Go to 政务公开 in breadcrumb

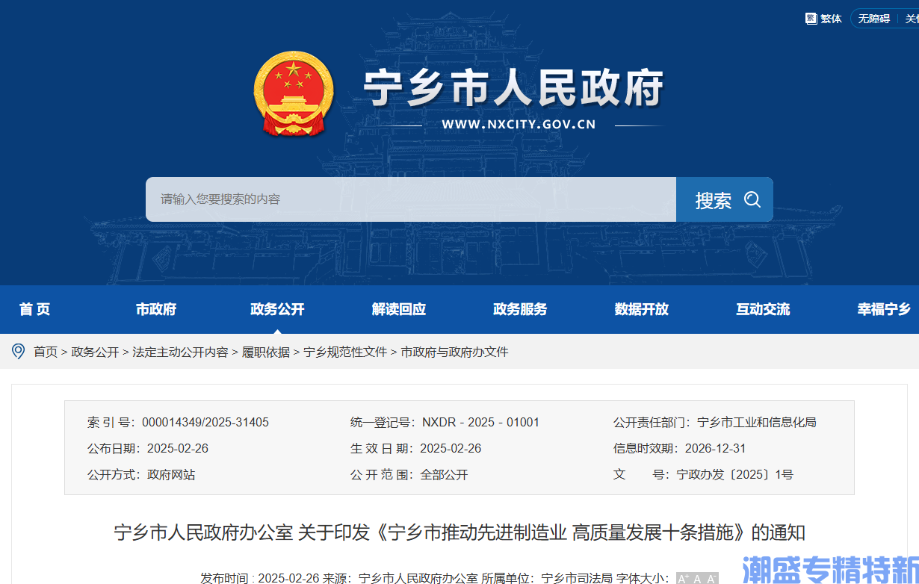[95, 352]
